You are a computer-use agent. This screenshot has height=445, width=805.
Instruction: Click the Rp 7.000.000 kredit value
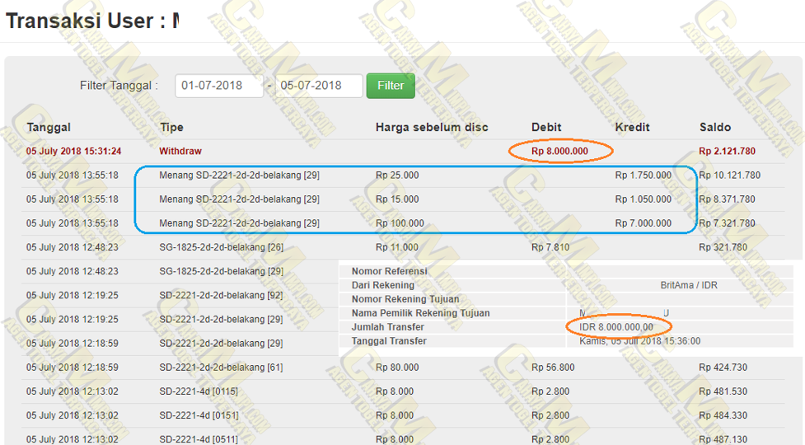pyautogui.click(x=643, y=223)
